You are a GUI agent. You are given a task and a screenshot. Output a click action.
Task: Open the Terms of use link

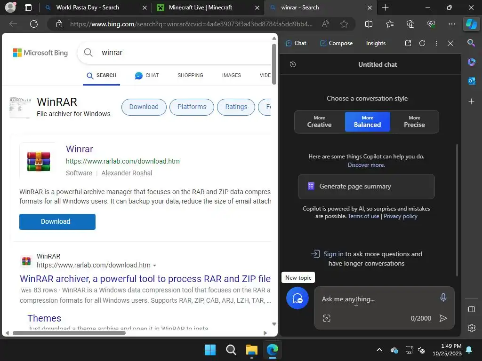(x=363, y=216)
